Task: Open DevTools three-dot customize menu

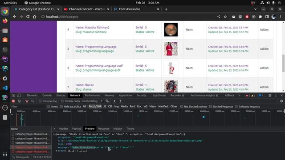Action: pyautogui.click(x=276, y=96)
